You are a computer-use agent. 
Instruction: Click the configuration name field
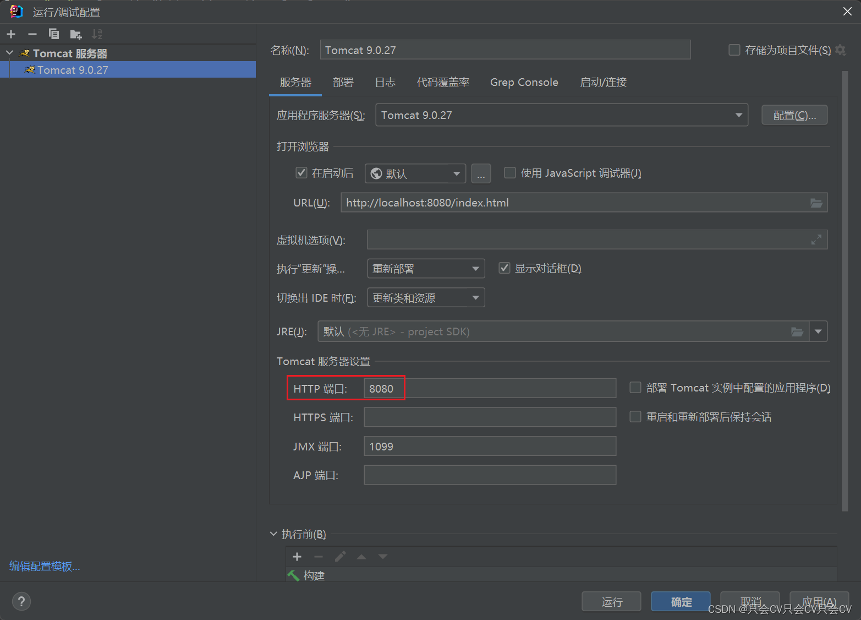coord(505,50)
